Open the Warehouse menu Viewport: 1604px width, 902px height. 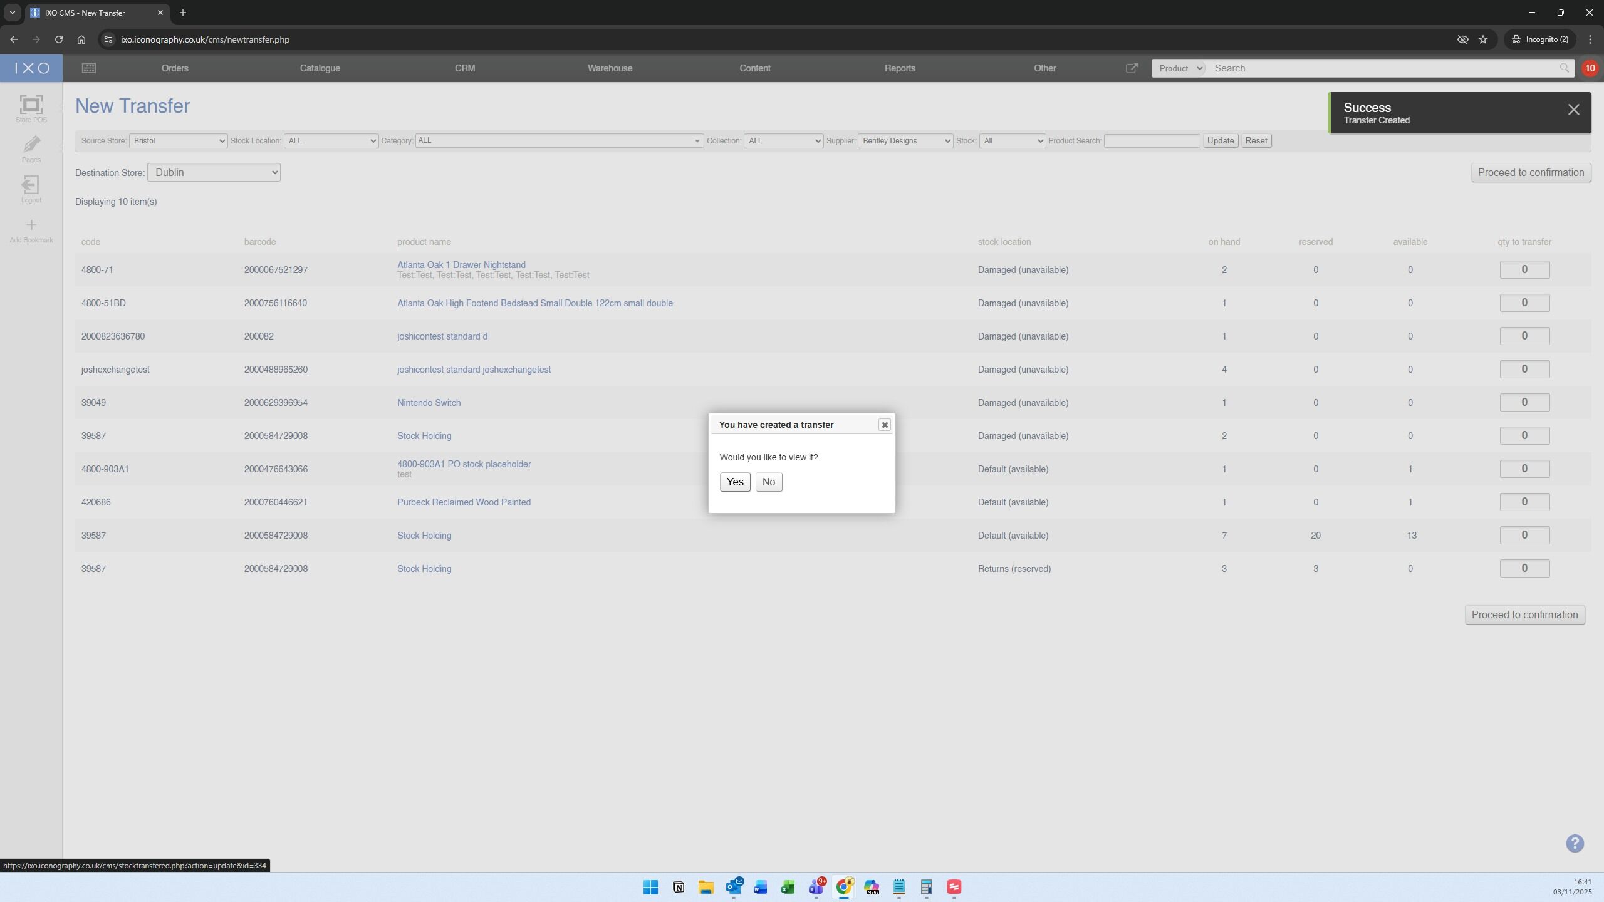(x=610, y=68)
